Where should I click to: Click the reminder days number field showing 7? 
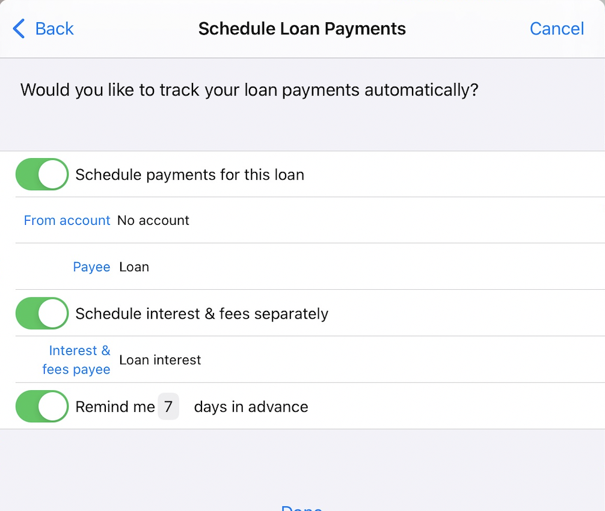168,406
